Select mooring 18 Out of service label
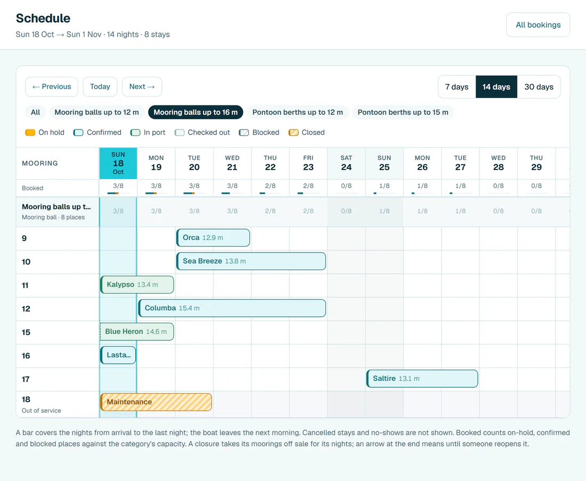This screenshot has height=481, width=586. pyautogui.click(x=58, y=404)
